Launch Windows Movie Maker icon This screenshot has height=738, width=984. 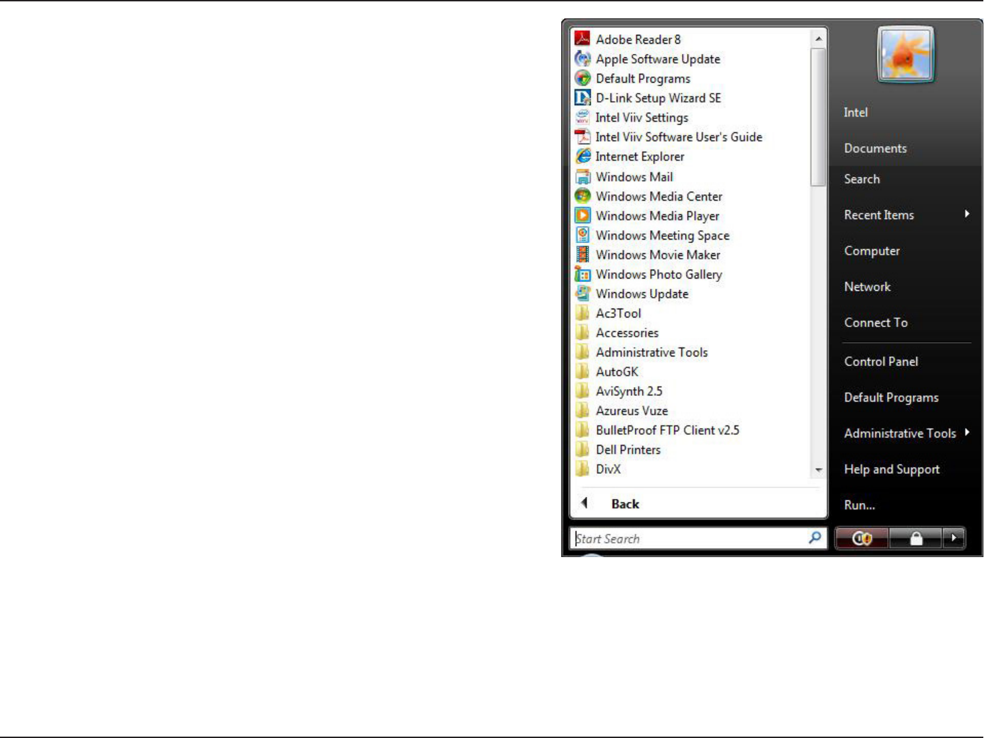[582, 255]
